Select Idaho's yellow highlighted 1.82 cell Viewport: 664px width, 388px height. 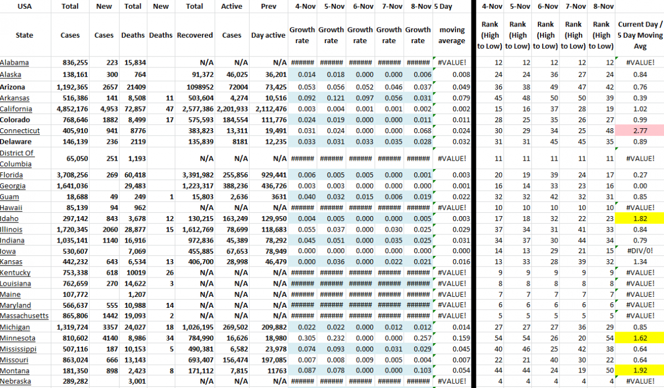639,218
